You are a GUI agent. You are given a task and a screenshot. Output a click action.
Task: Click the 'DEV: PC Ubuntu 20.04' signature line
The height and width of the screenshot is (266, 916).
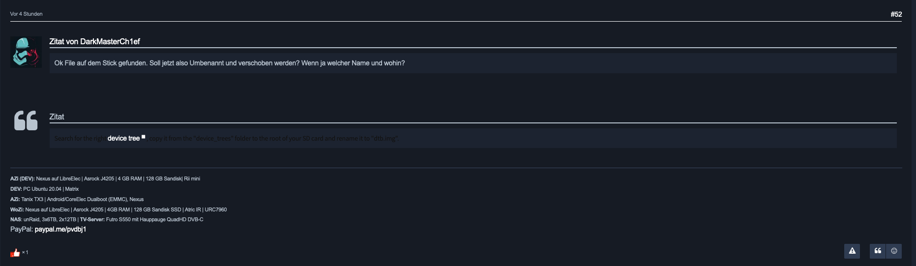pos(44,189)
